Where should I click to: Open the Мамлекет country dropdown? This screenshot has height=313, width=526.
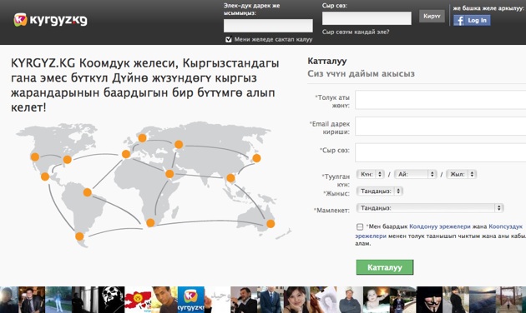[430, 208]
